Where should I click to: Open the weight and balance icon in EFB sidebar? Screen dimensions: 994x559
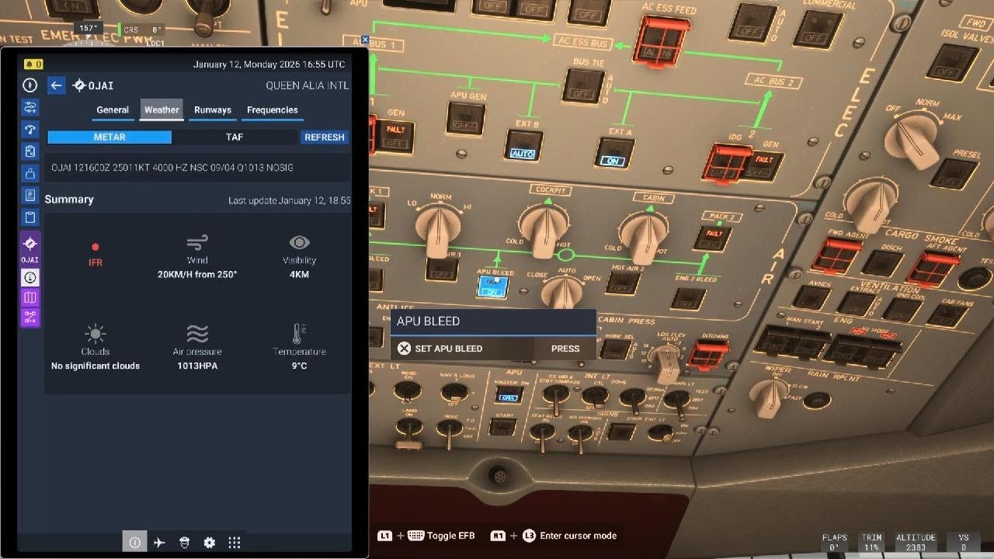[x=30, y=173]
